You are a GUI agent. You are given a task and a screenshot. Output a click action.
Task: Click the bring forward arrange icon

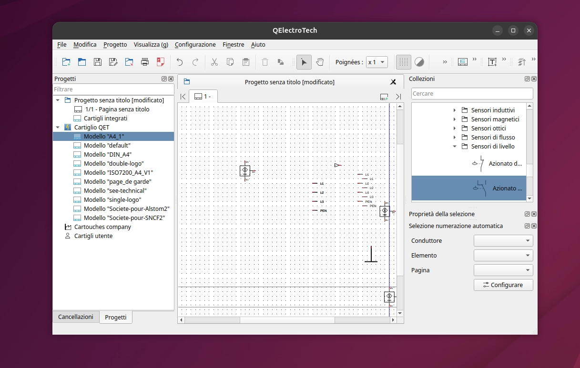click(521, 62)
